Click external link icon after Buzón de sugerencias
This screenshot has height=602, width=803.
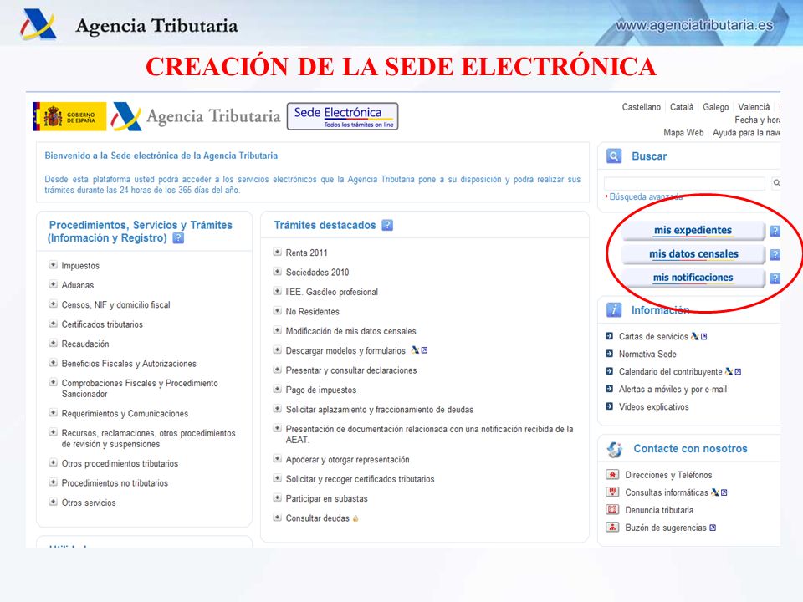click(713, 528)
